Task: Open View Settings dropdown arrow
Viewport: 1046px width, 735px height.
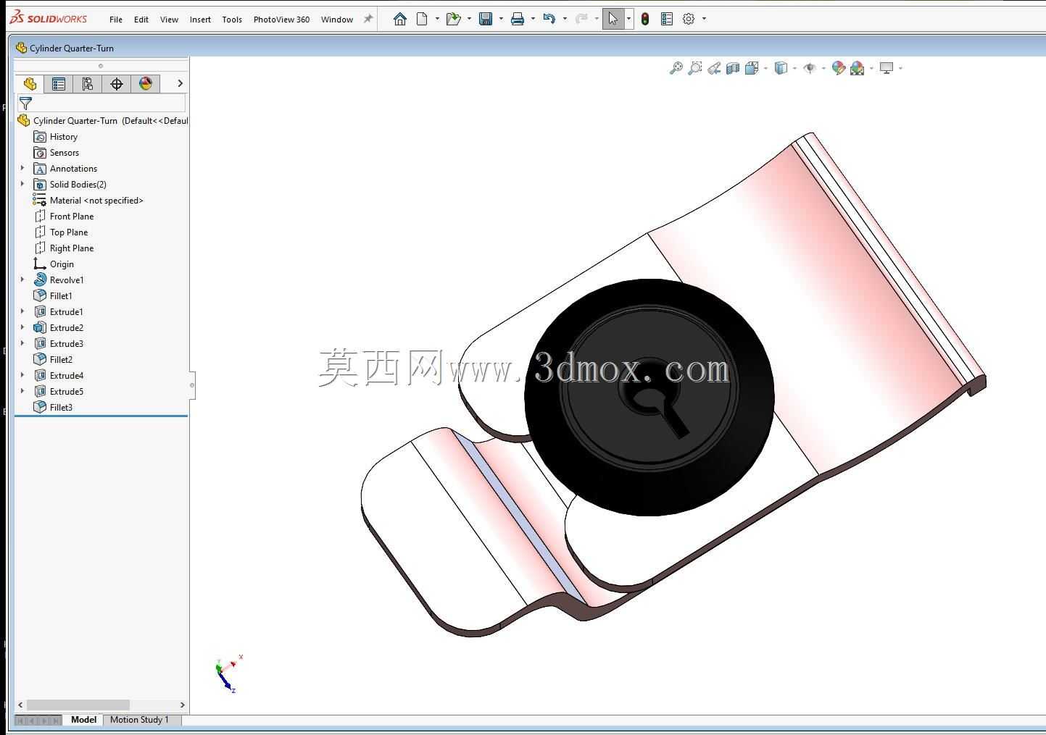Action: point(900,69)
